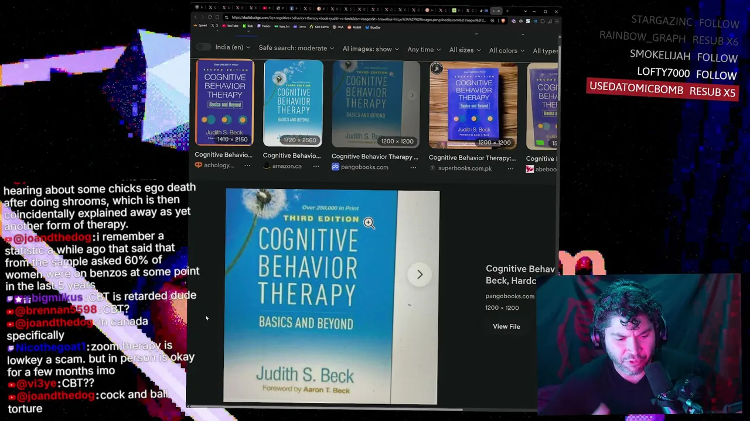Click the browser forward arrow

click(x=203, y=18)
